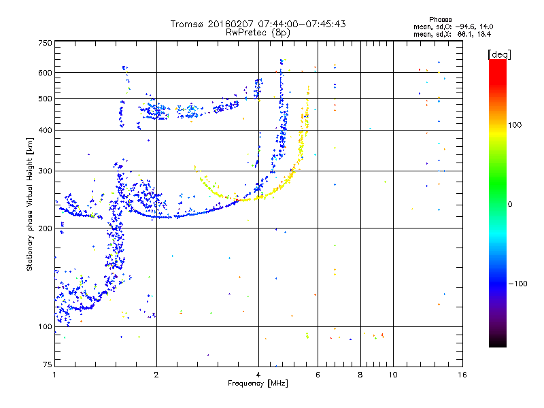Image resolution: width=544 pixels, height=408 pixels.
Task: Select the 'mean, sd,O: -94.6, 14.0' line
Action: (453, 27)
